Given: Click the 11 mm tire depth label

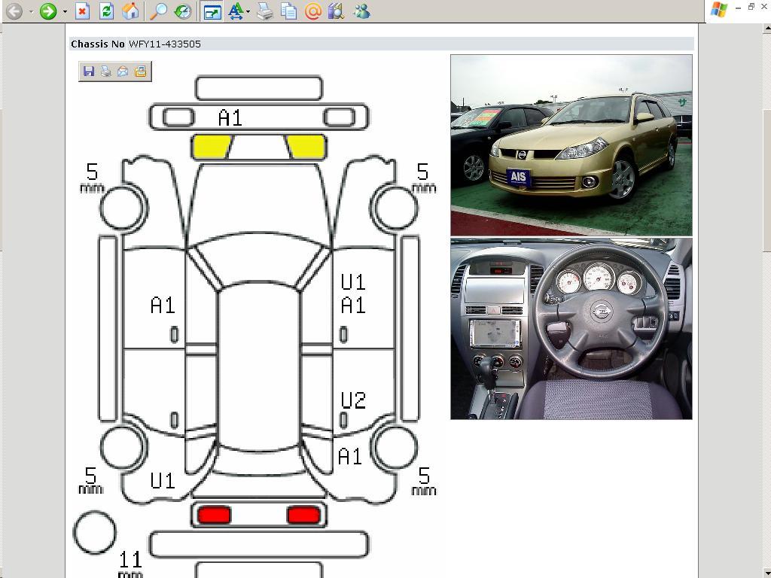Looking at the screenshot, I should click(130, 564).
